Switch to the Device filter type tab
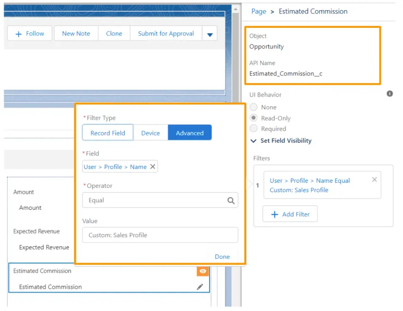Image resolution: width=403 pixels, height=311 pixels. tap(151, 132)
